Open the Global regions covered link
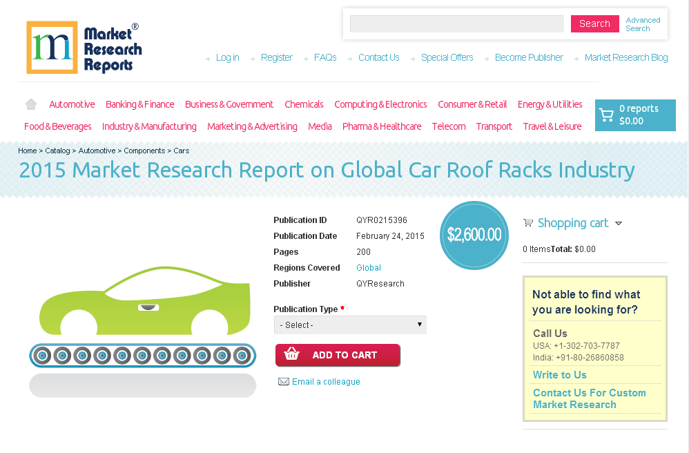This screenshot has width=689, height=453. coord(368,267)
